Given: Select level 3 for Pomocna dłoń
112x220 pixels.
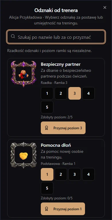Looking at the screenshot, I should point(75,174).
